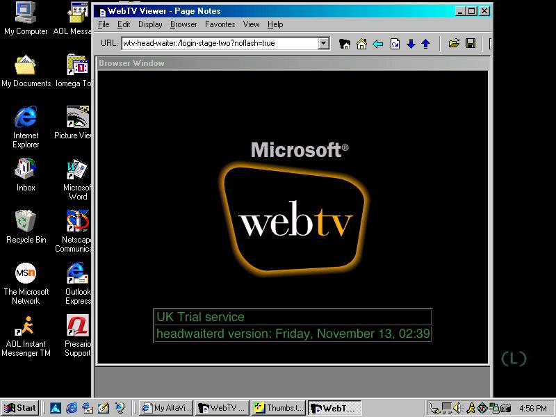556x417 pixels.
Task: Switch to the My AltaVi... taskbar window
Action: click(167, 408)
